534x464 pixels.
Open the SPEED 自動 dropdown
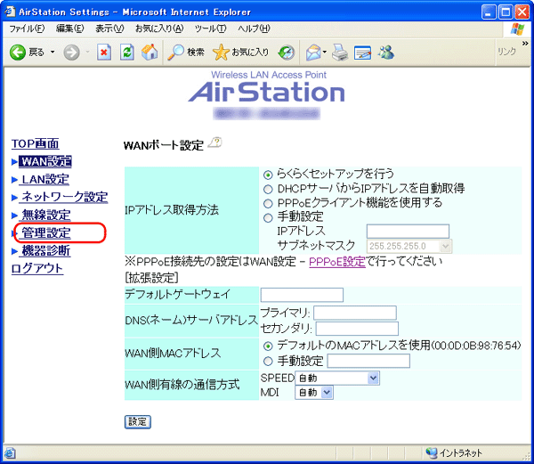pyautogui.click(x=337, y=379)
